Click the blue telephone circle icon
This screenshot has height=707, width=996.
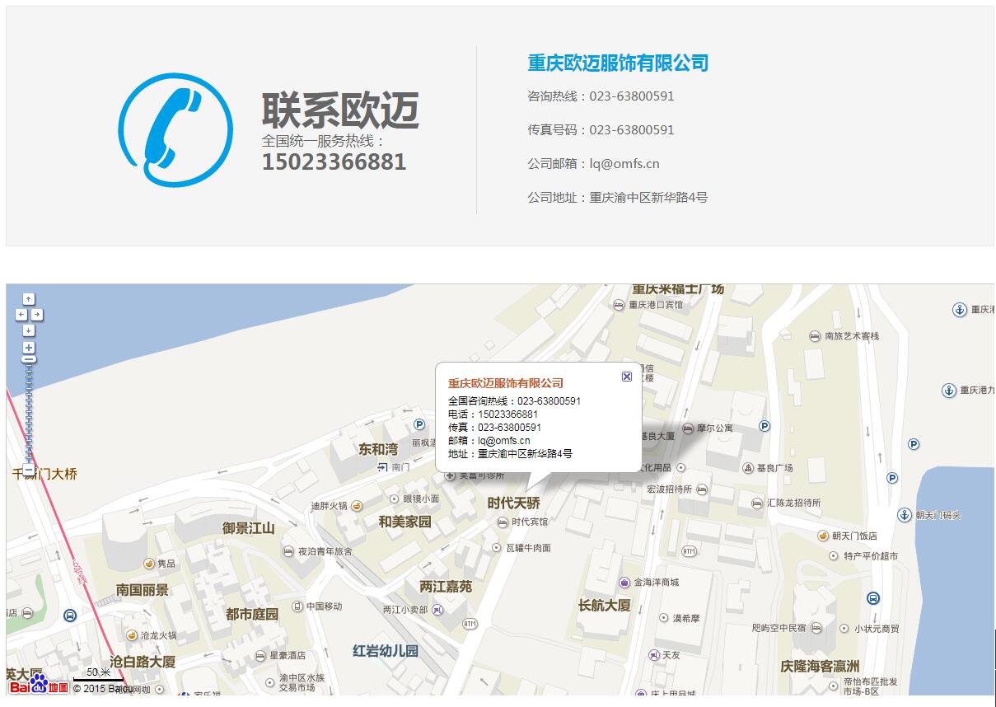tap(175, 129)
